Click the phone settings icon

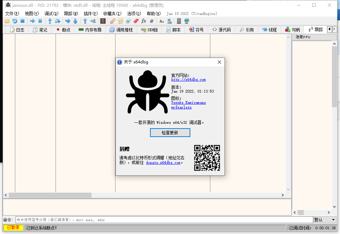pyautogui.click(x=170, y=21)
